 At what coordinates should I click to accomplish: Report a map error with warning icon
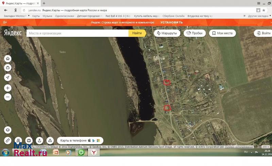(x=50, y=140)
